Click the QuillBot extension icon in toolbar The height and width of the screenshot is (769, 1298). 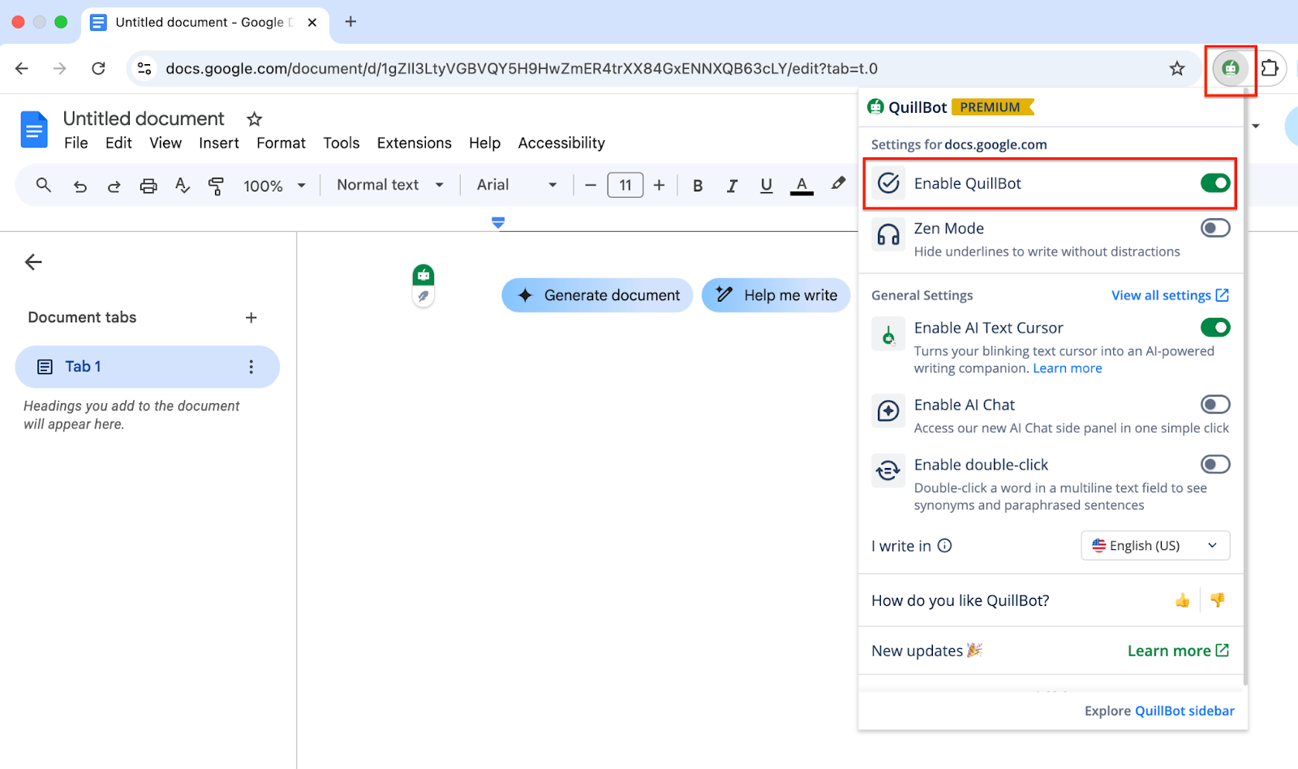pos(1230,69)
